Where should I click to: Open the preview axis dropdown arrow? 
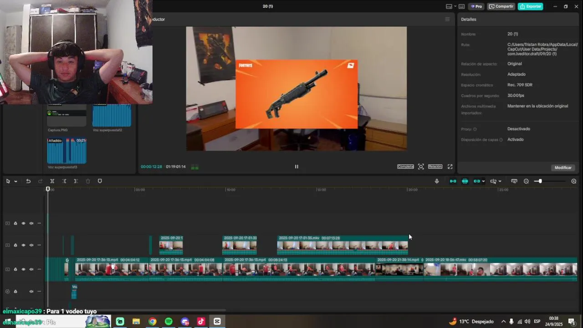pos(500,181)
